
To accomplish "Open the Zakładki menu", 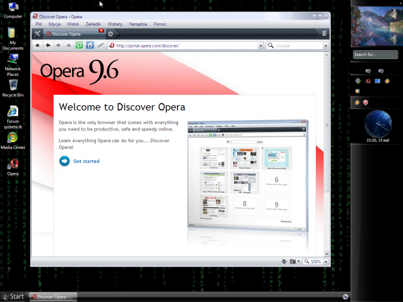I will click(x=93, y=24).
